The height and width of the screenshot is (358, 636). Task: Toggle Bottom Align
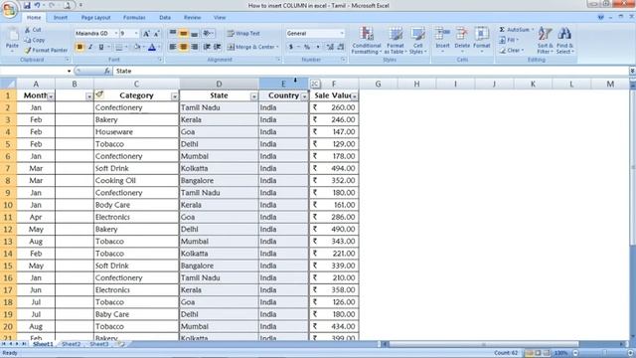195,33
